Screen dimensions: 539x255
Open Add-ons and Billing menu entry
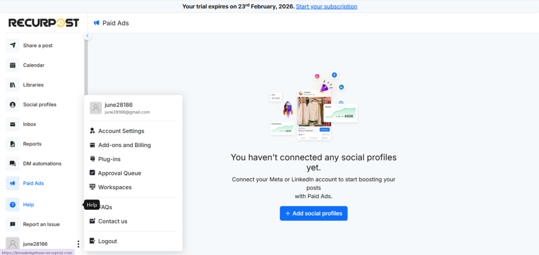click(x=124, y=145)
